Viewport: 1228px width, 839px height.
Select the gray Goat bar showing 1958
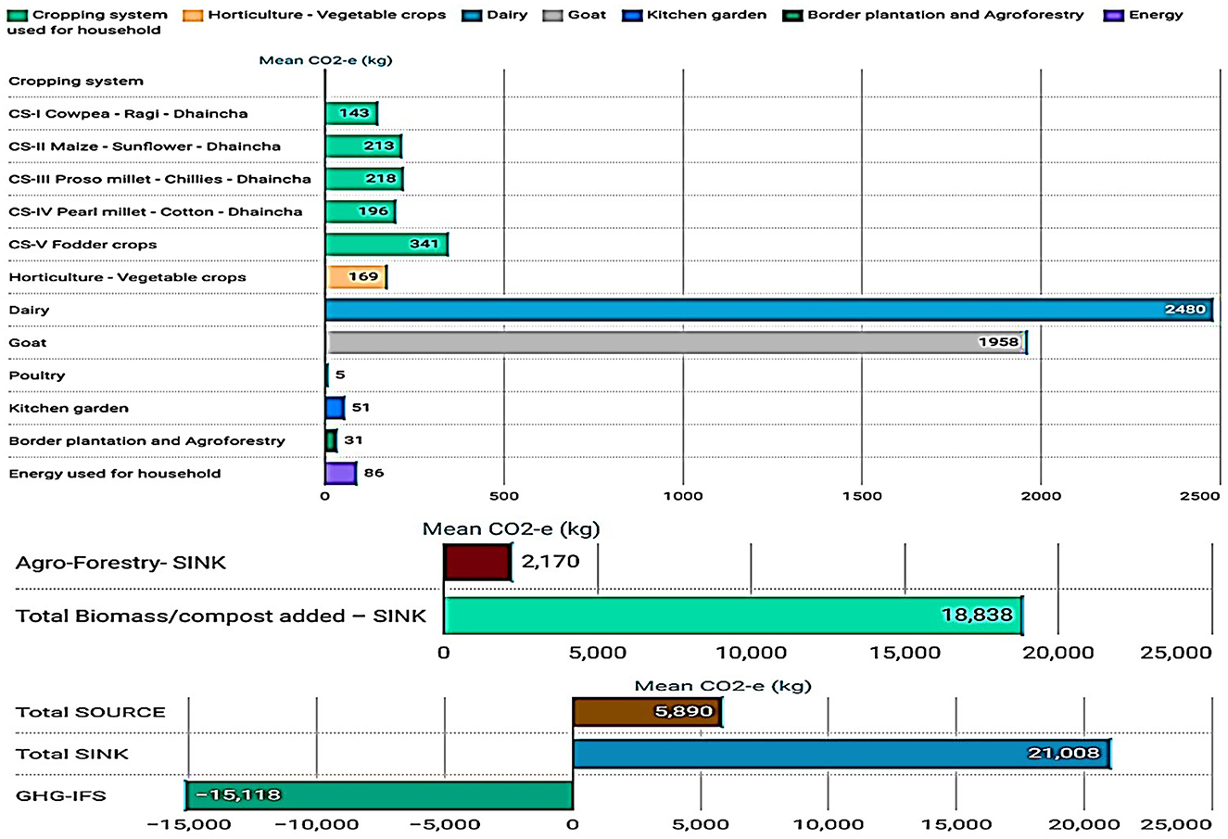coord(677,342)
